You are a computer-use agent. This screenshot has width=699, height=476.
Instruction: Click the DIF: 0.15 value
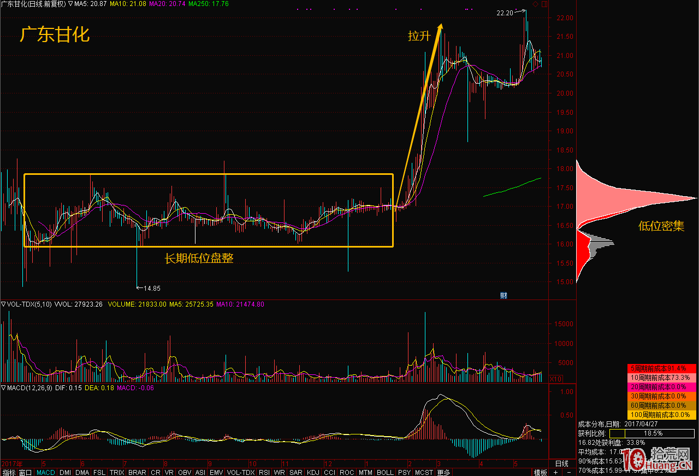(68, 388)
